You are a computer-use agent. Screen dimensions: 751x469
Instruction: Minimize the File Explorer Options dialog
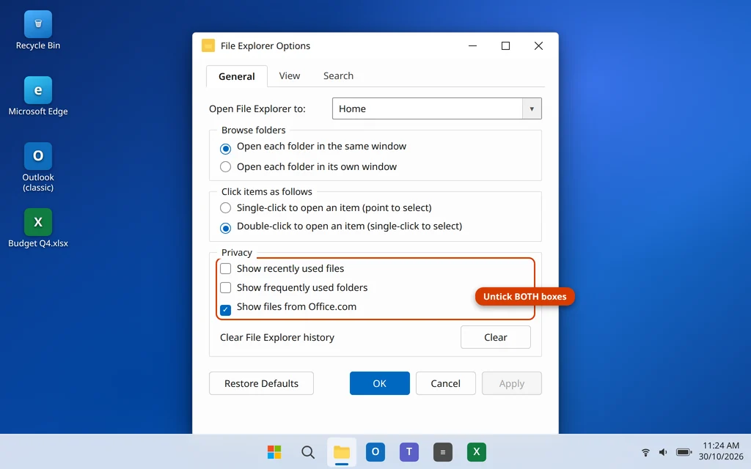[x=472, y=46]
